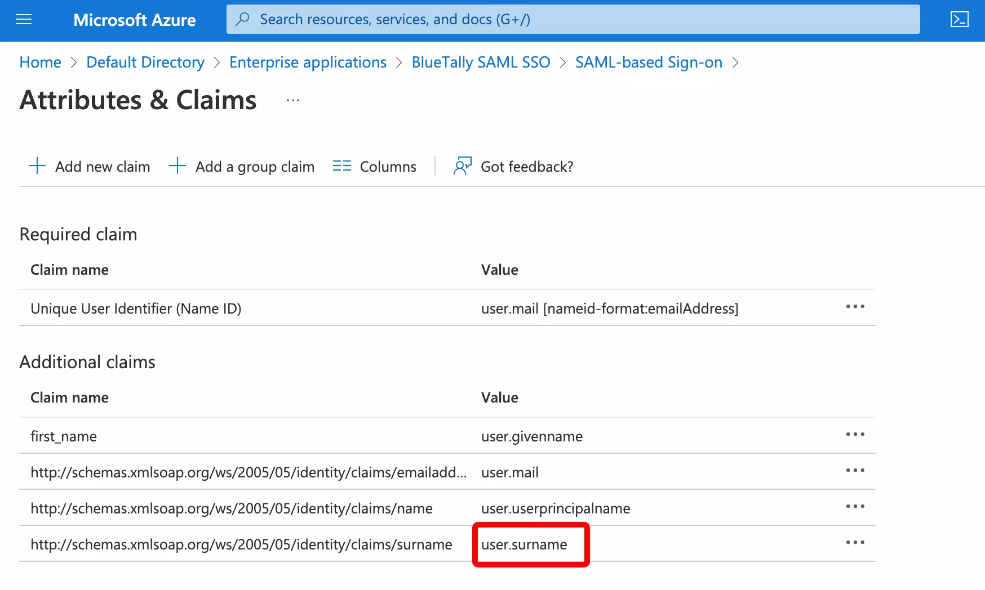Select the first_name claim name
This screenshot has width=985, height=590.
point(64,436)
